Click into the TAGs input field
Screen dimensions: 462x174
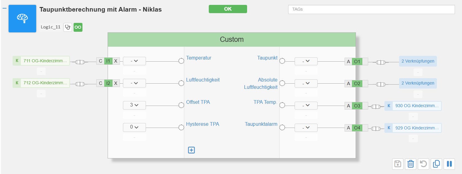(x=371, y=9)
